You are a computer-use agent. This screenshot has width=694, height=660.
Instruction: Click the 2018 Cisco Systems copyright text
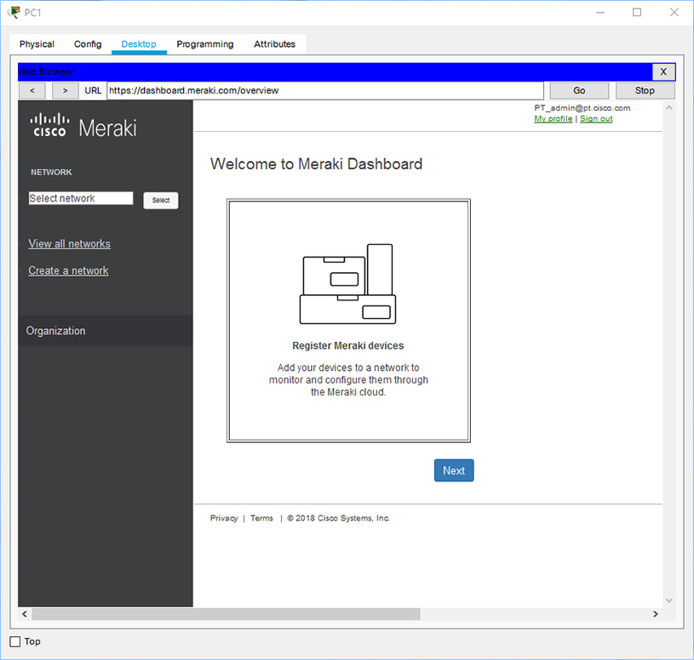point(339,518)
